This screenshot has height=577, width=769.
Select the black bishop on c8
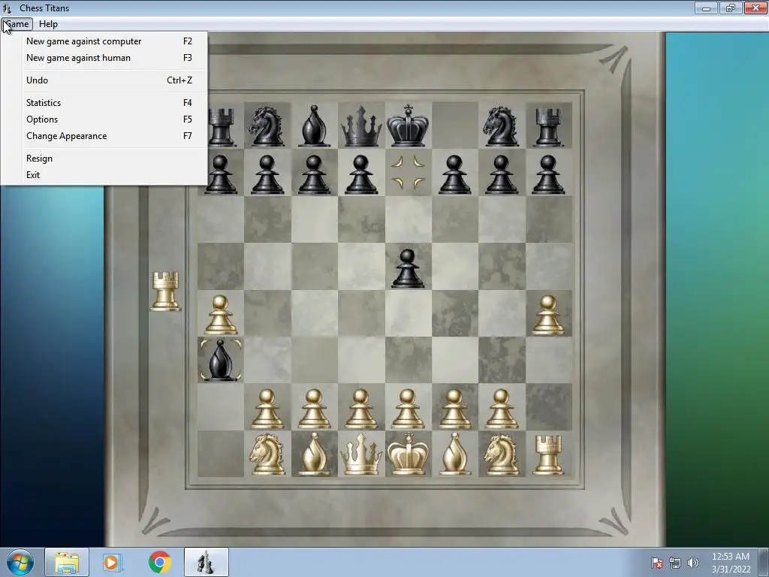coord(314,126)
